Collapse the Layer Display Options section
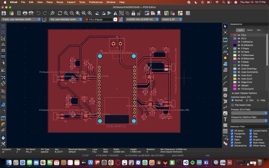The width and height of the screenshot is (269, 168). pos(232,93)
